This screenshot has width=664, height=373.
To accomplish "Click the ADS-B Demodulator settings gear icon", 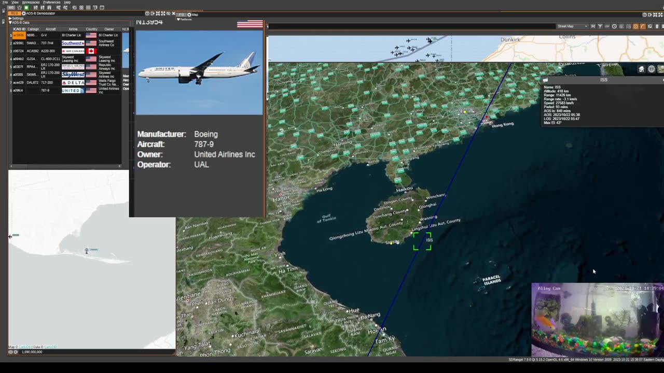I will coord(24,13).
